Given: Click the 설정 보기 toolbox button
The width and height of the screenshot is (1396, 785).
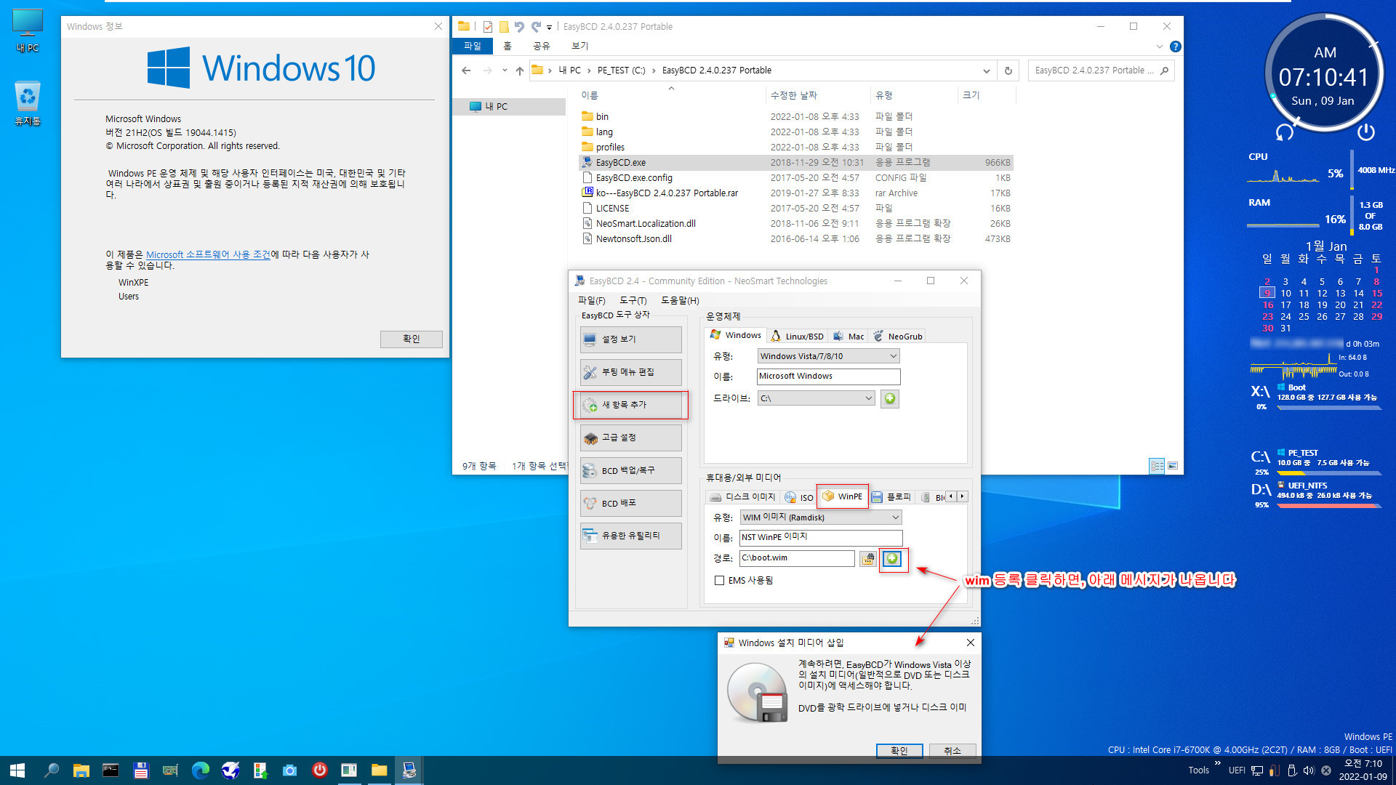Looking at the screenshot, I should (x=631, y=339).
